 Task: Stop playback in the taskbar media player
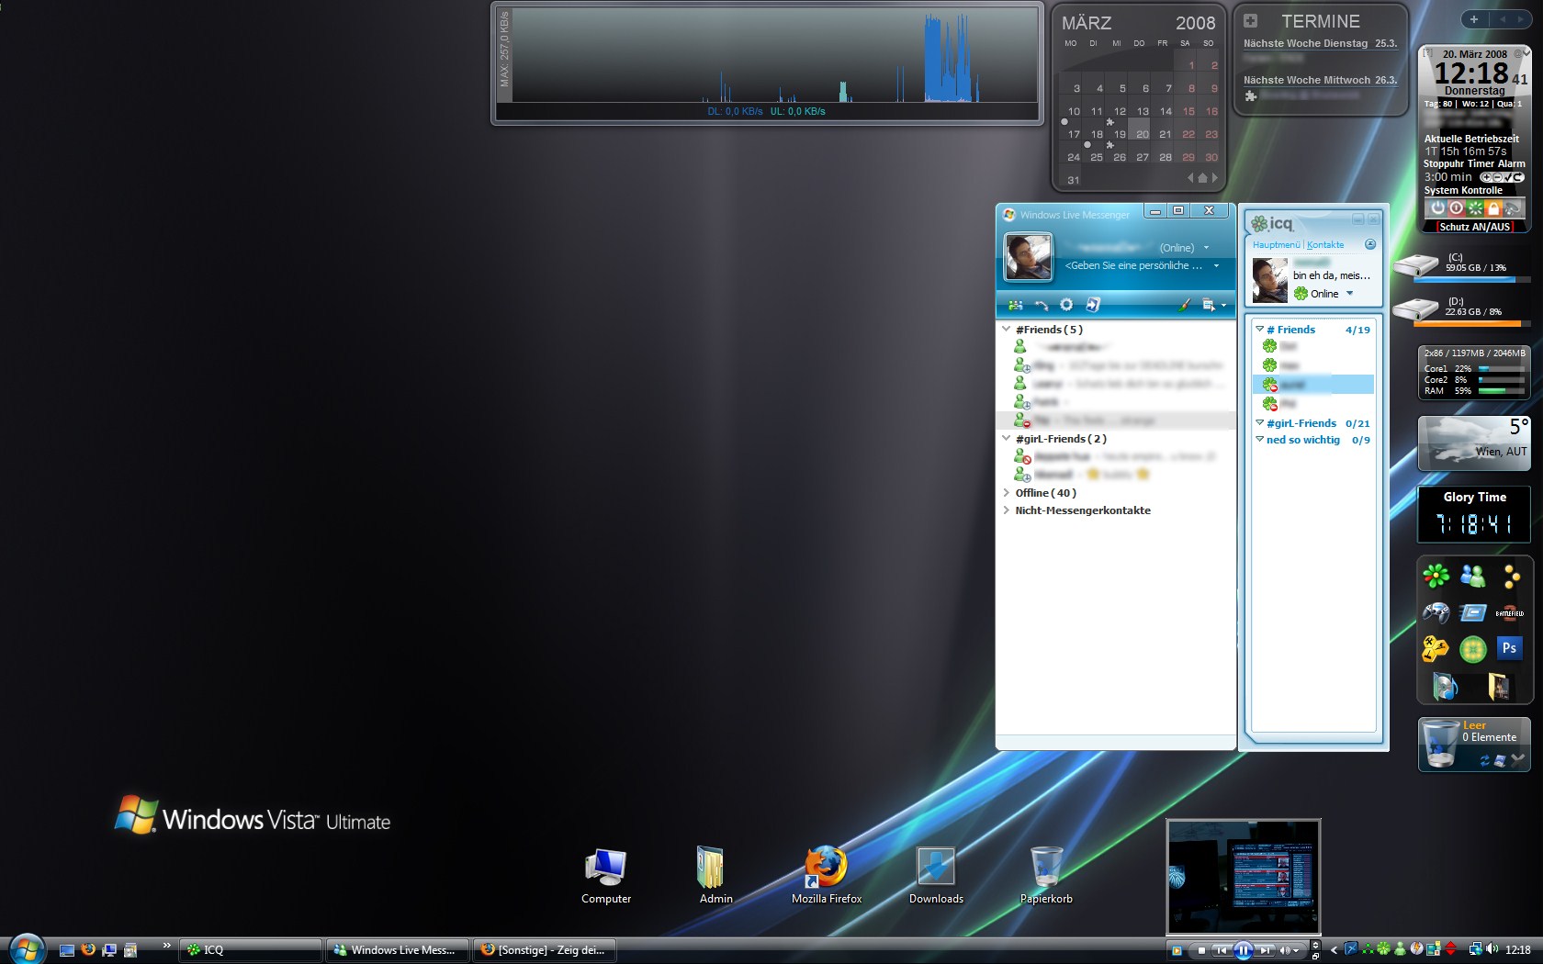point(1201,950)
